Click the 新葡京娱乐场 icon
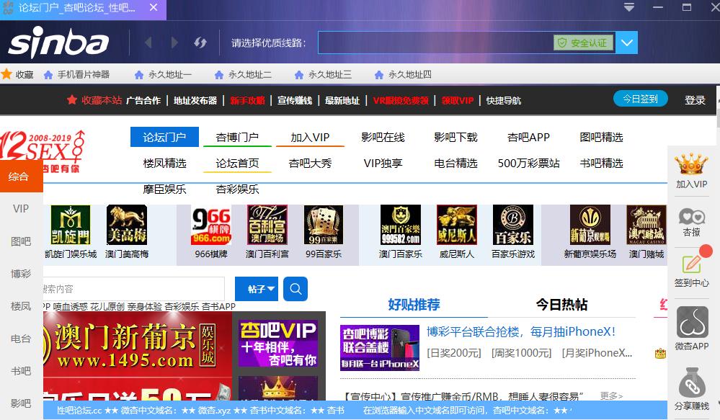The image size is (720, 420). [590, 225]
